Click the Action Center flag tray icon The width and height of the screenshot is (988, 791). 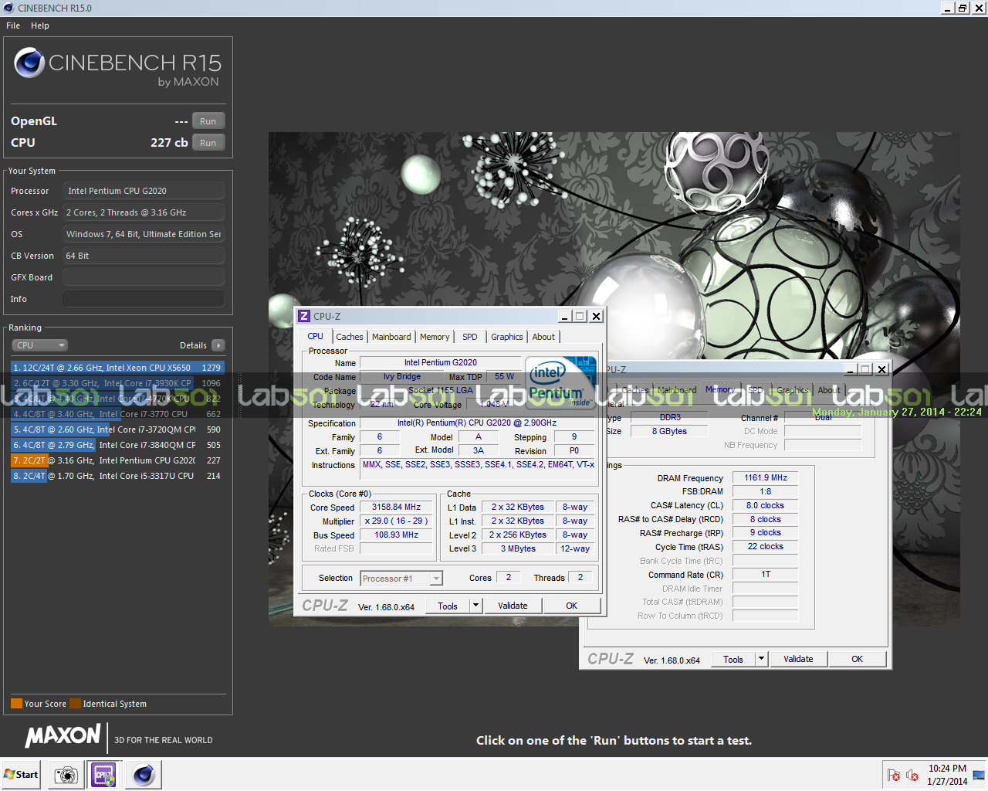tap(894, 775)
